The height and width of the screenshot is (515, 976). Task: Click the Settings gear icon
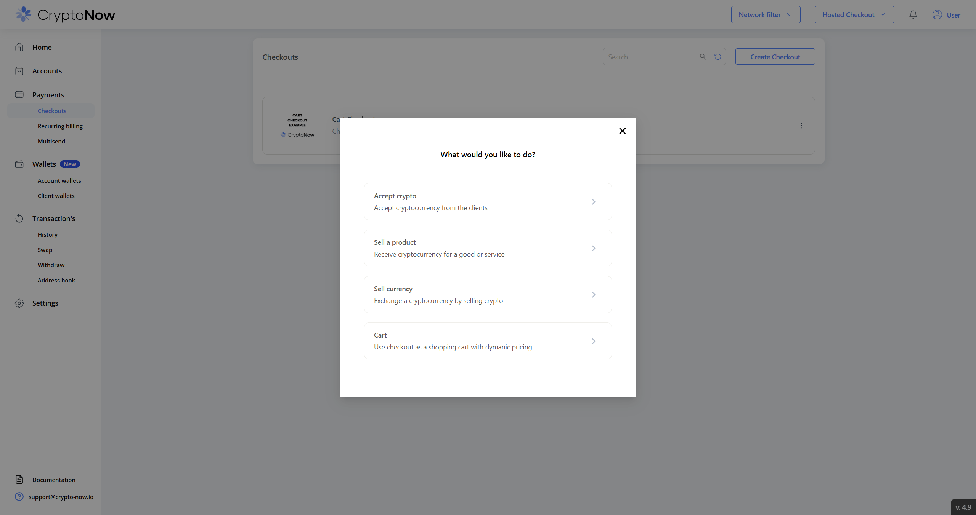pyautogui.click(x=19, y=303)
